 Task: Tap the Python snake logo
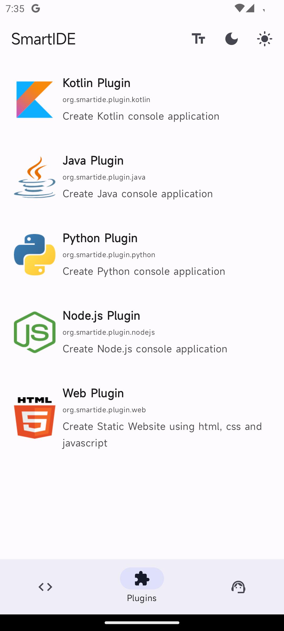point(34,255)
